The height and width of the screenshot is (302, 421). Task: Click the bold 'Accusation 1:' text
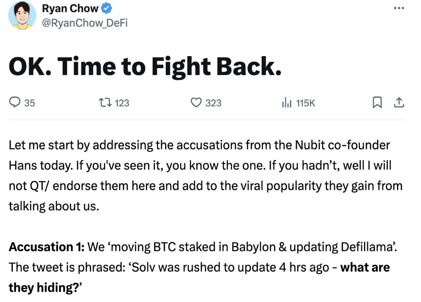coord(47,247)
